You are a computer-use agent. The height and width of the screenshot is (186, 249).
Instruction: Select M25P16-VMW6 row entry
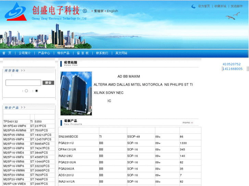14,170
